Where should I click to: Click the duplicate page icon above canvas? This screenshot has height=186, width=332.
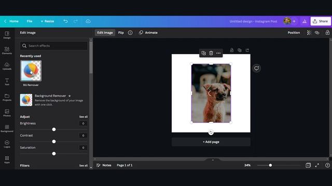(240, 50)
